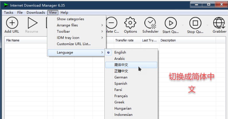The width and height of the screenshot is (228, 119).
Task: Sort by File Name column header
Action: coord(26,40)
